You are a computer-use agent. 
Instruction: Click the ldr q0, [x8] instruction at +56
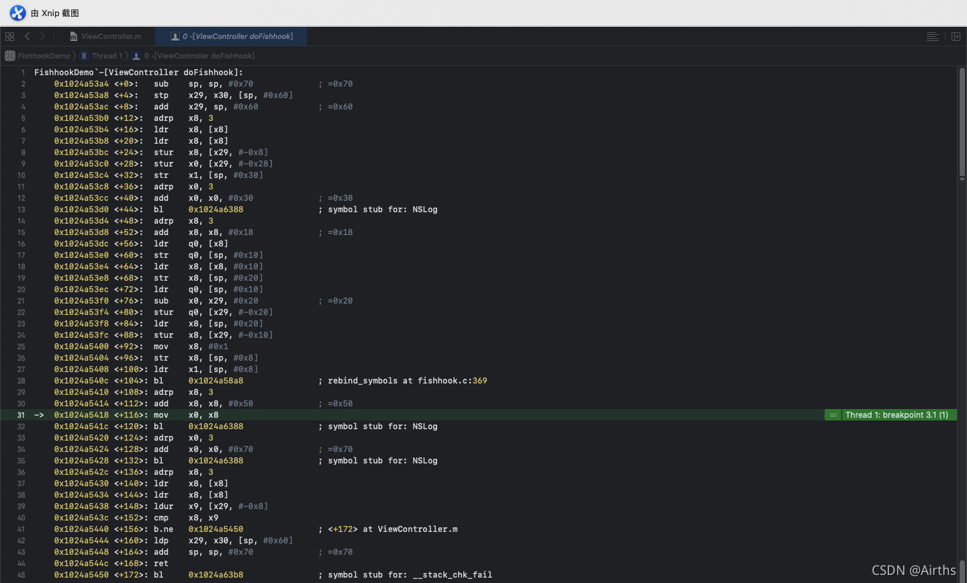coord(191,244)
